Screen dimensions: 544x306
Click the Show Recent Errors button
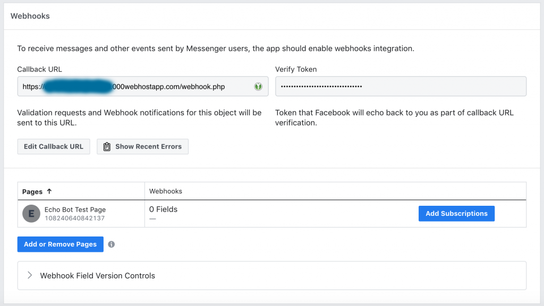(142, 147)
